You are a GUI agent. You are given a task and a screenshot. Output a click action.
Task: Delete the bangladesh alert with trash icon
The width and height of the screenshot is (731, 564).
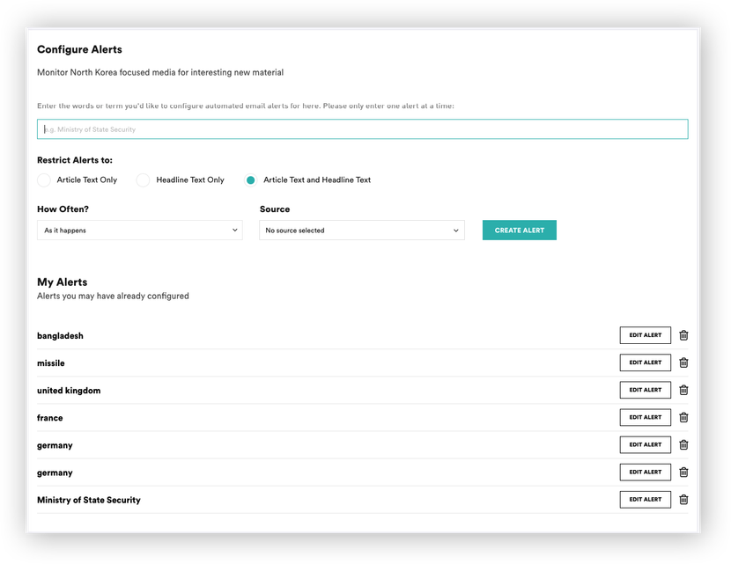coord(683,335)
